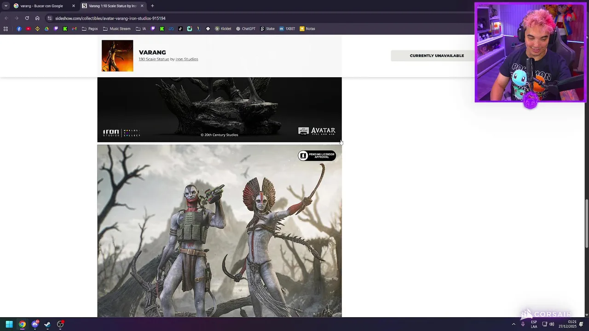Screen dimensions: 589x331
Task: Close the 'varang - Buscar con Google' tab
Action: click(73, 6)
